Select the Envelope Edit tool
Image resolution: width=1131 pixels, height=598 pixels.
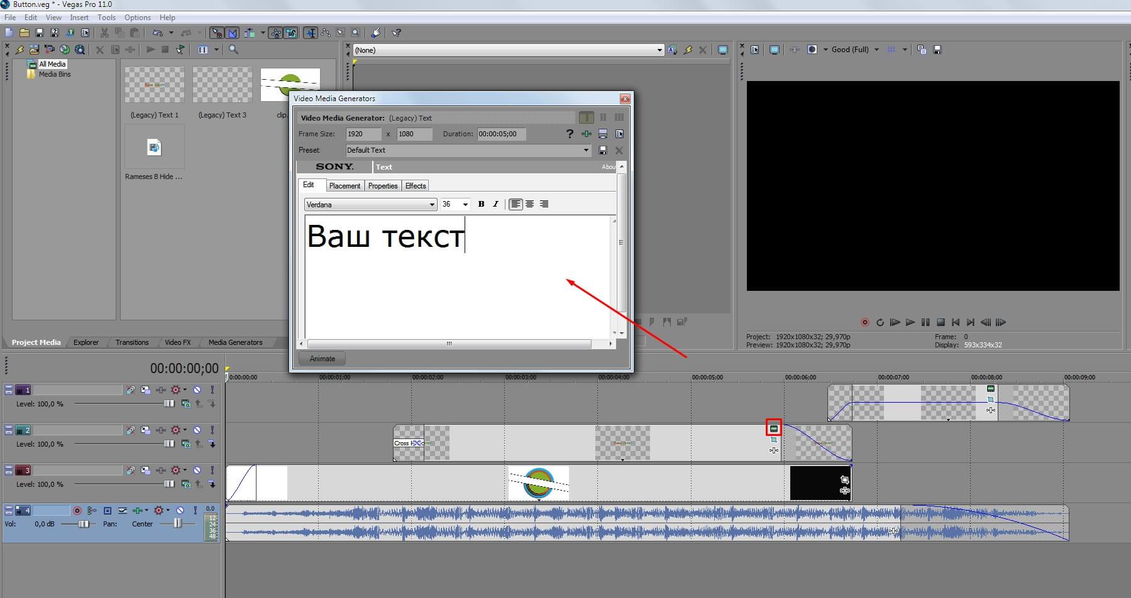click(326, 33)
